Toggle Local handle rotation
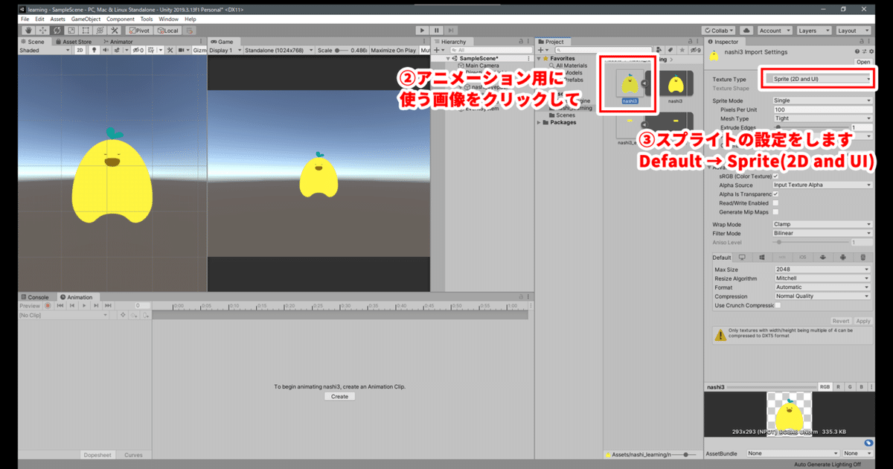893x469 pixels. tap(167, 31)
